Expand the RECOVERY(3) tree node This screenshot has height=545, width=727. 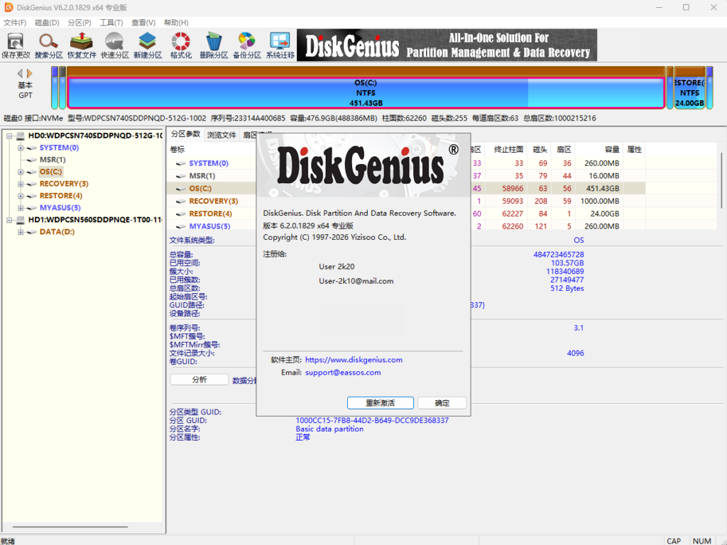click(x=21, y=184)
